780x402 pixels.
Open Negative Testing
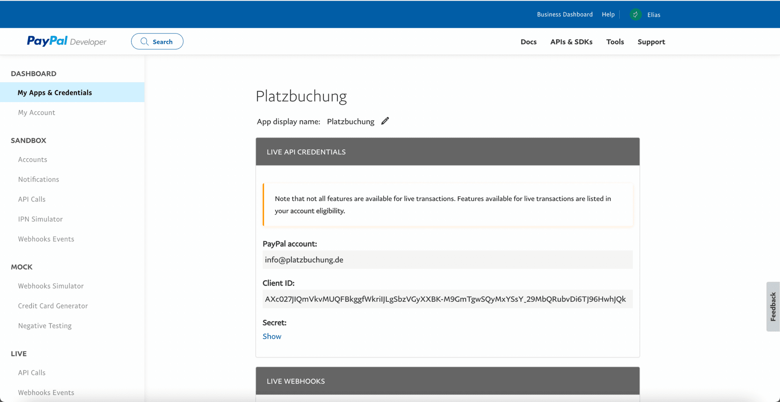[x=45, y=326]
